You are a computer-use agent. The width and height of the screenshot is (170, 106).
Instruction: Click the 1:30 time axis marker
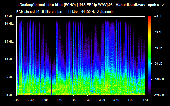(x=59, y=100)
